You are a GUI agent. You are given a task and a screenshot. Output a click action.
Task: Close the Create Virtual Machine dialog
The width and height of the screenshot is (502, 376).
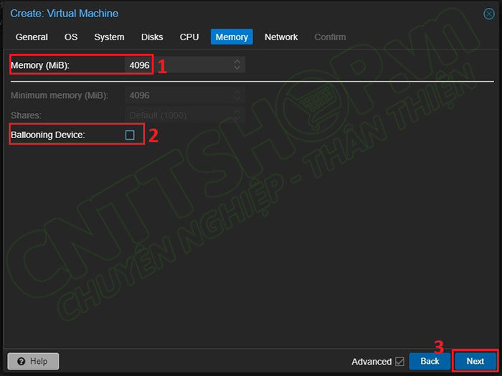click(488, 14)
